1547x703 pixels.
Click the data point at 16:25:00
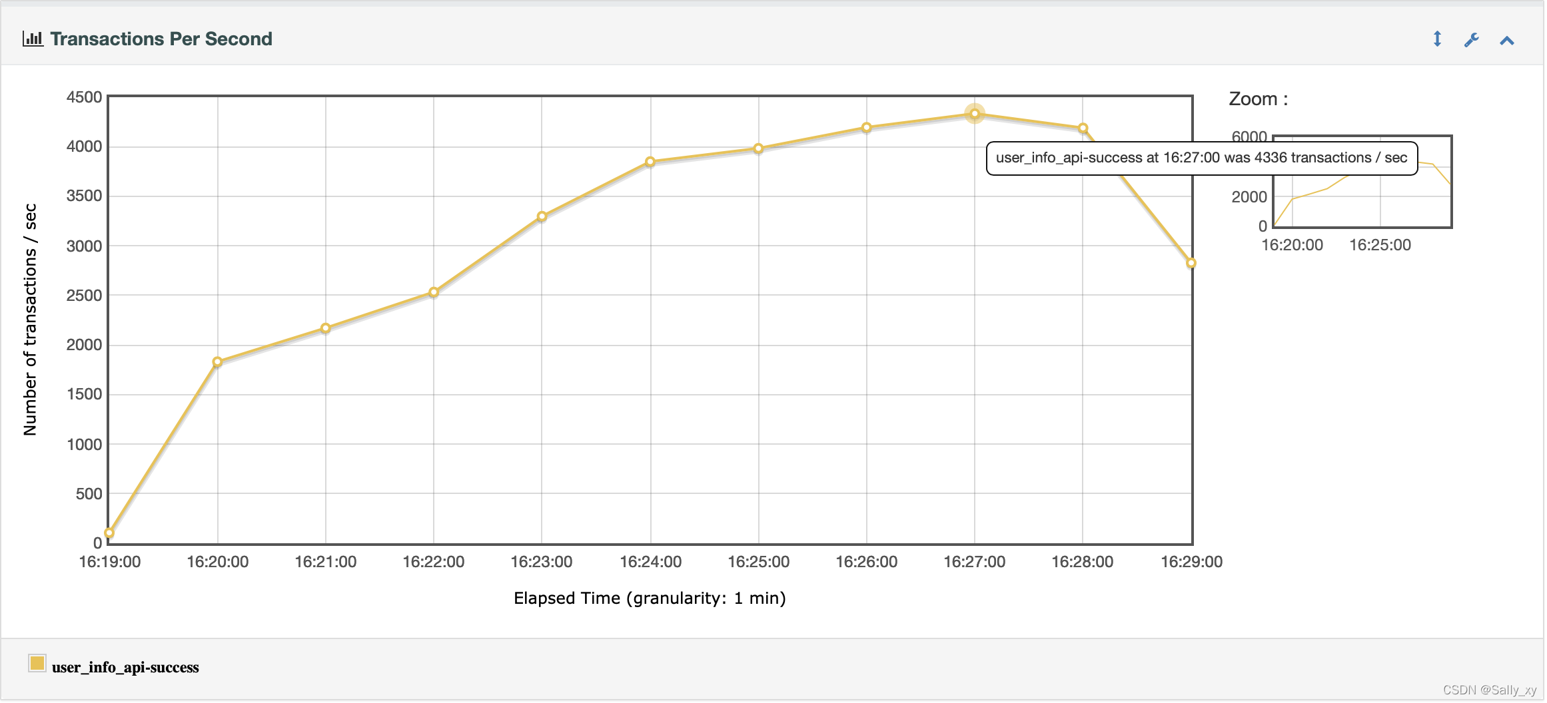758,148
